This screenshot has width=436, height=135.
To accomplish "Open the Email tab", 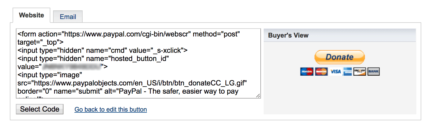I will [x=68, y=17].
